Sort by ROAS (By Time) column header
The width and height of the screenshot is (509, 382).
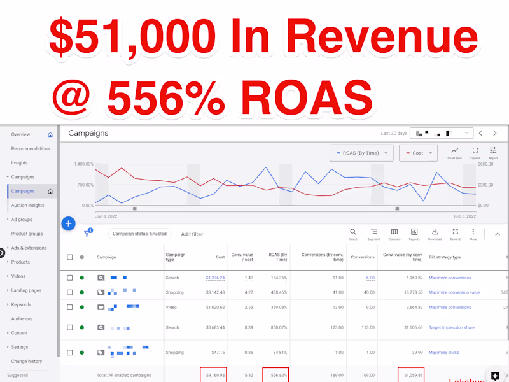[x=278, y=257]
